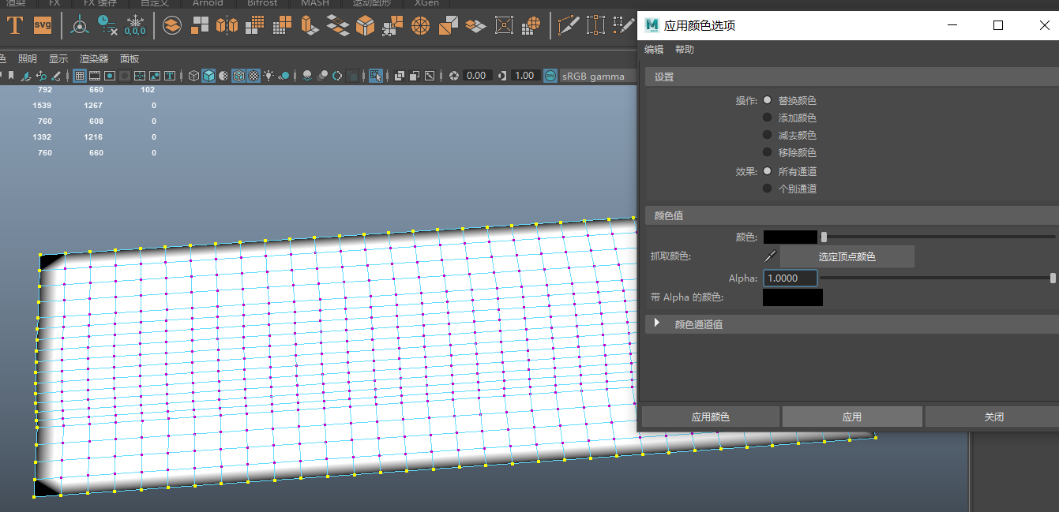
Task: Click the gamma contrast icon
Action: coord(503,76)
